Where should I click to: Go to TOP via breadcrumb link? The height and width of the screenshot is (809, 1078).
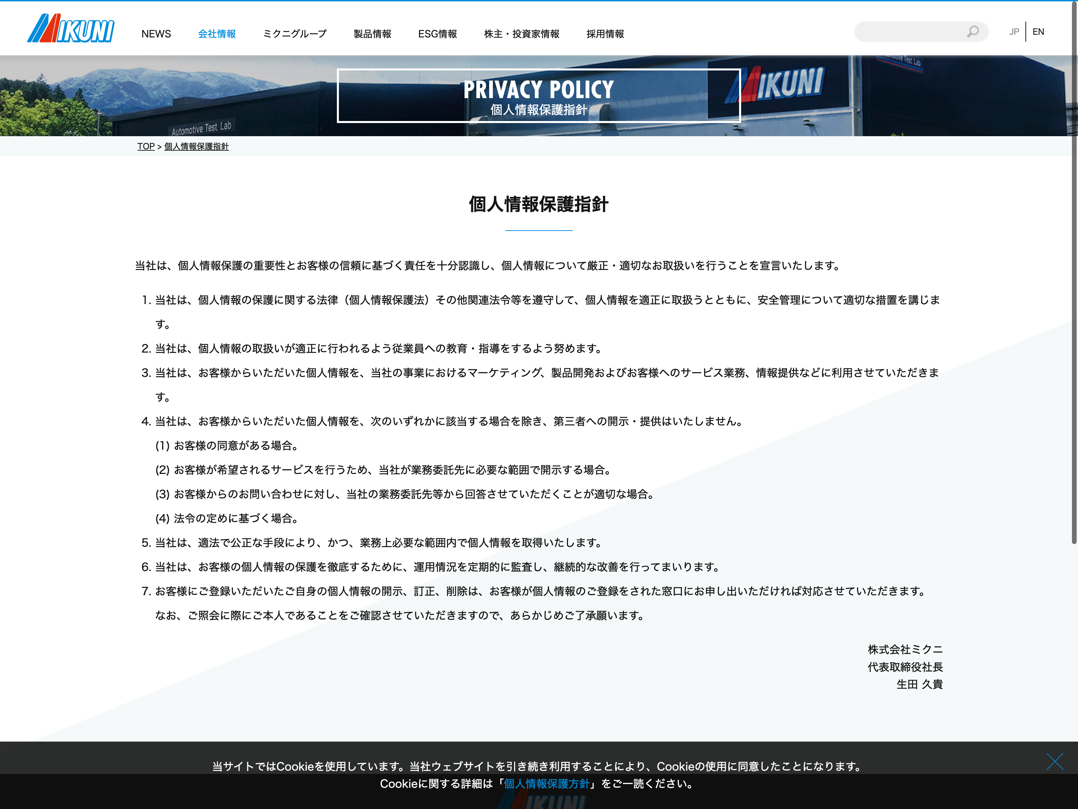pos(146,146)
